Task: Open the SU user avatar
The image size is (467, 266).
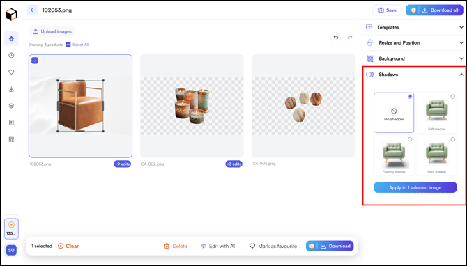Action: click(x=11, y=250)
